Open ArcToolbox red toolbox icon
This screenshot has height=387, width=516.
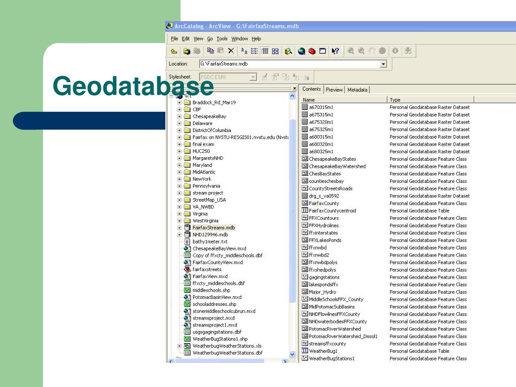[x=312, y=51]
